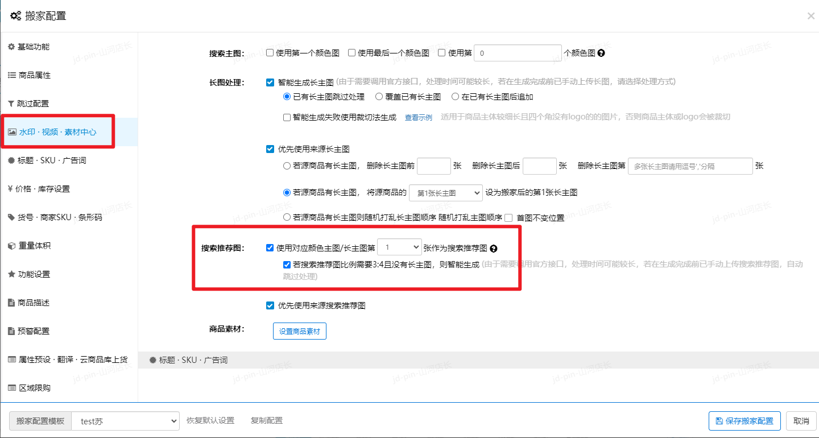The image size is (819, 438).
Task: Click the help icon after 个颜色图
Action: click(x=601, y=53)
